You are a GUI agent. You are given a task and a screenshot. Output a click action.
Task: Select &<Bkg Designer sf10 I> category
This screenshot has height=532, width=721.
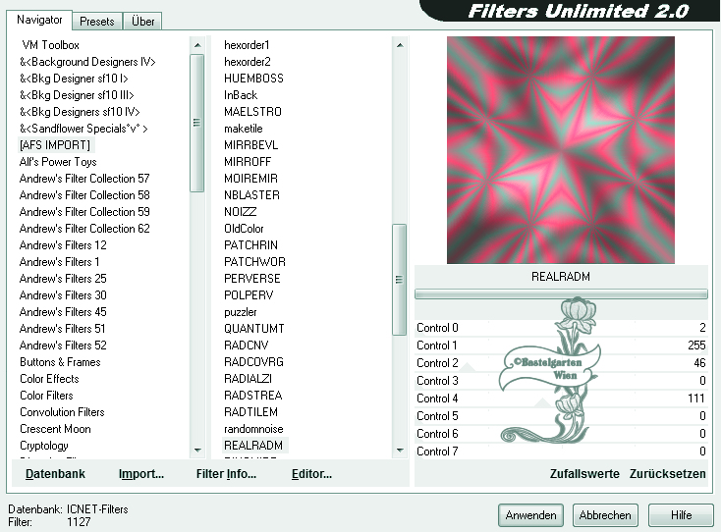[74, 79]
